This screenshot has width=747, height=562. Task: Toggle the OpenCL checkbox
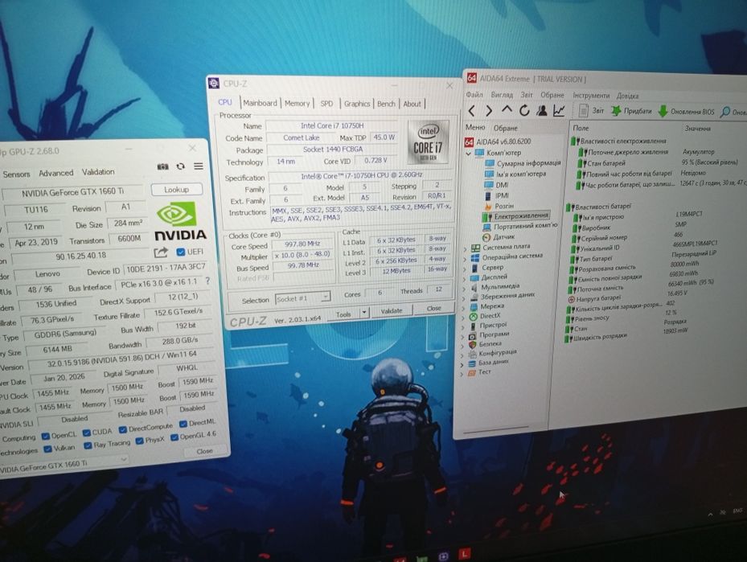coord(46,436)
